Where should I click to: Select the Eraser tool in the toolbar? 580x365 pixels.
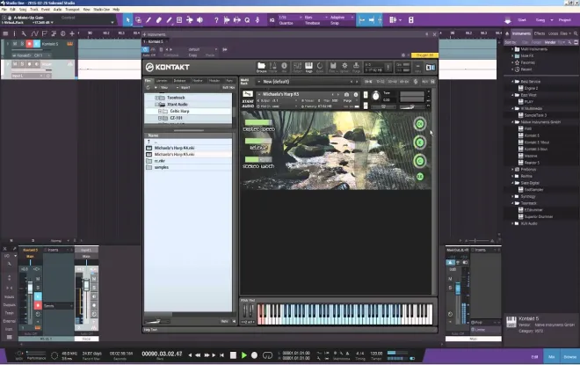point(159,20)
